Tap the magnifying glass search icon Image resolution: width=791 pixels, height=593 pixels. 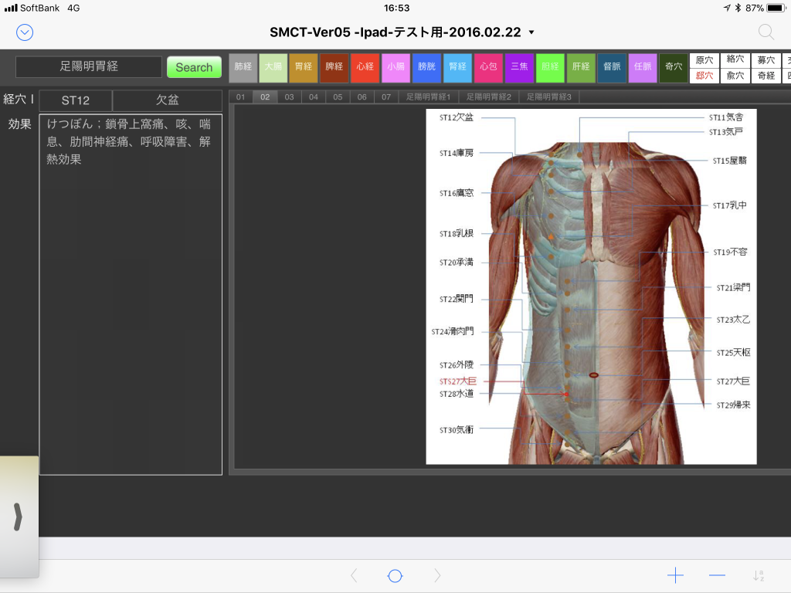click(x=766, y=32)
